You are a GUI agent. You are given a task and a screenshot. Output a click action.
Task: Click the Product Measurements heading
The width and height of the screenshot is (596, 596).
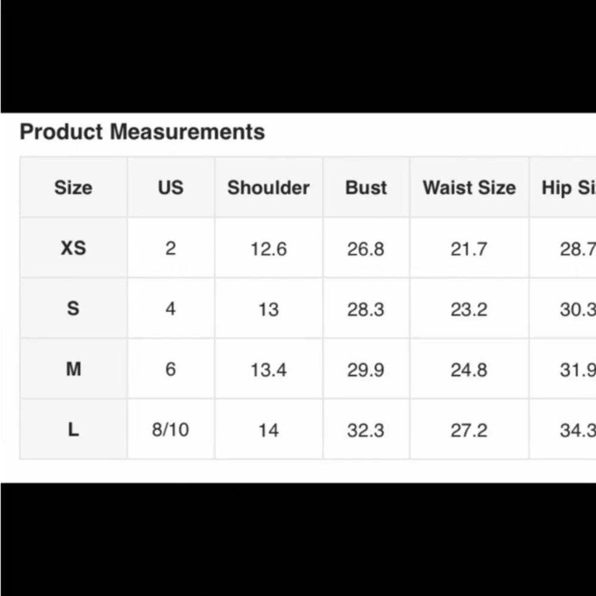tap(142, 132)
